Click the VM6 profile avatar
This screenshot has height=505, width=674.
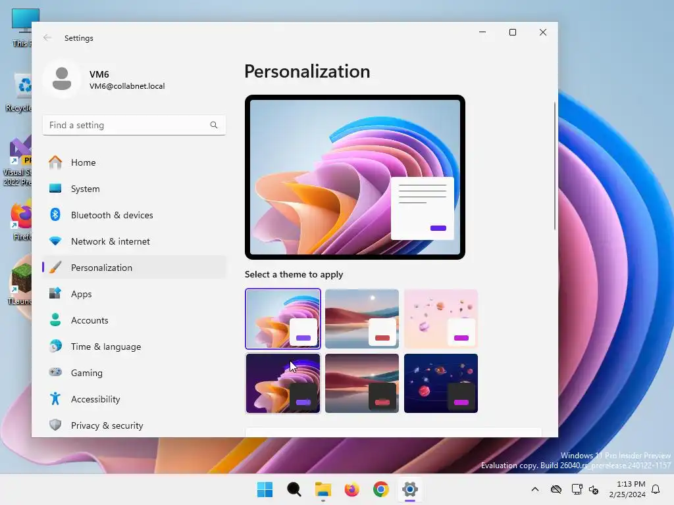62,79
